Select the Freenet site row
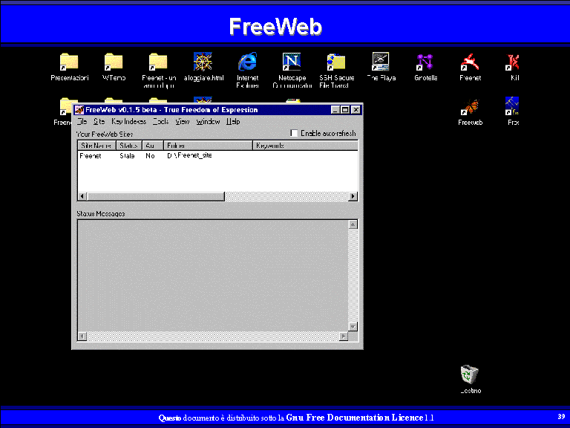 pyautogui.click(x=217, y=156)
